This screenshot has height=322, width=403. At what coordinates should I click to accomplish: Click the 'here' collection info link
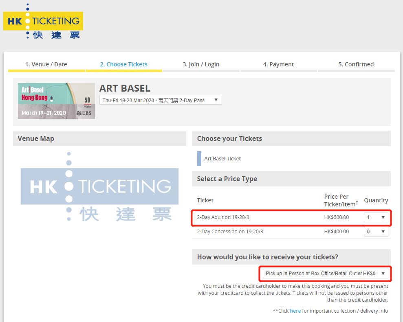(295, 311)
